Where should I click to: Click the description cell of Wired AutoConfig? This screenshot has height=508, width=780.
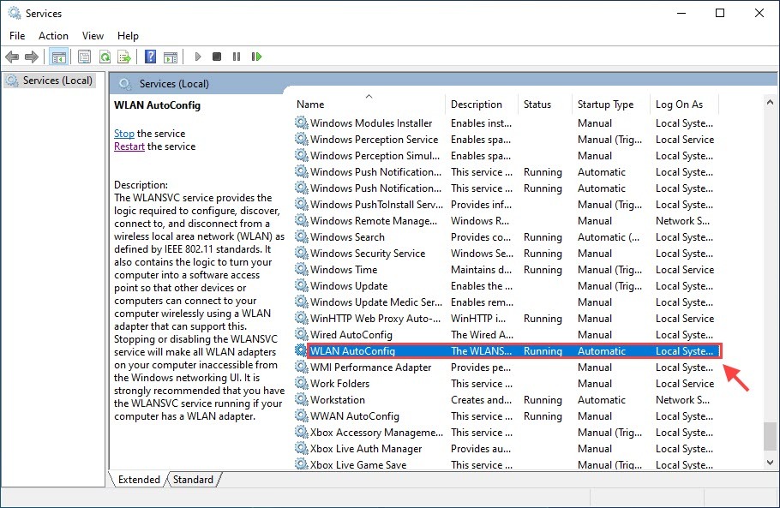[482, 335]
